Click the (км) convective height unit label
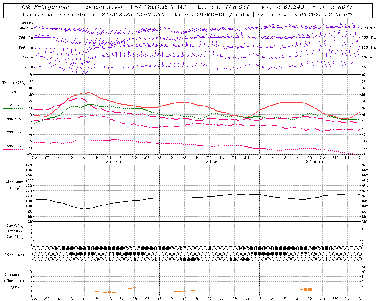377x301 pixels. (15, 286)
